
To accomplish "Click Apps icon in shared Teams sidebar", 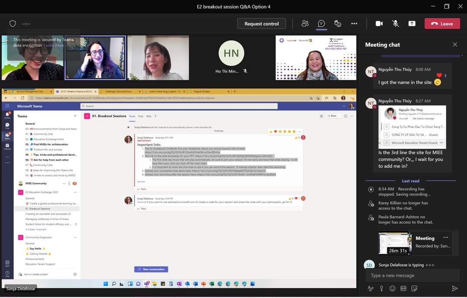I will (x=7, y=263).
